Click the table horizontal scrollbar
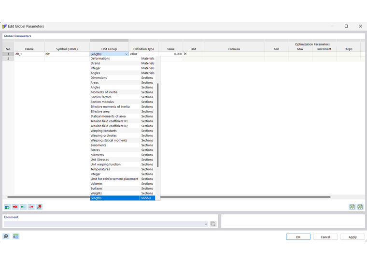This screenshot has width=367, height=265. pos(169,197)
